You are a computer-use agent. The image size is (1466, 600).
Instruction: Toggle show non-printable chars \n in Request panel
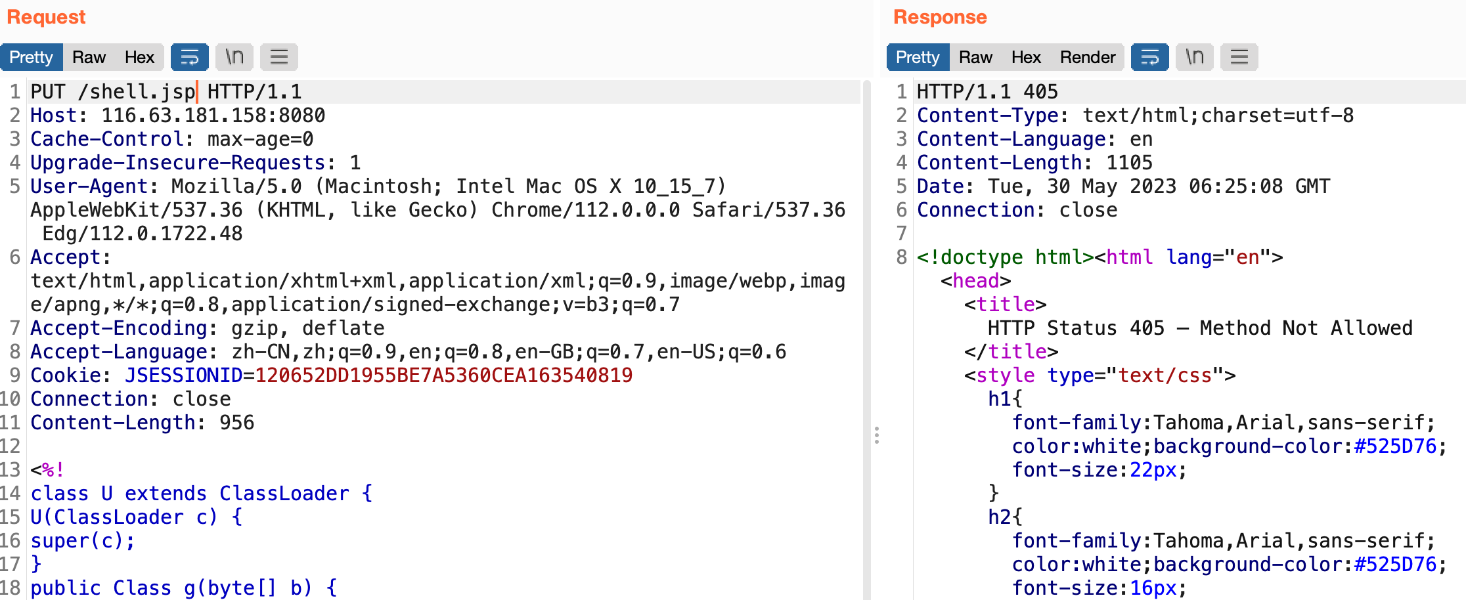pyautogui.click(x=234, y=57)
